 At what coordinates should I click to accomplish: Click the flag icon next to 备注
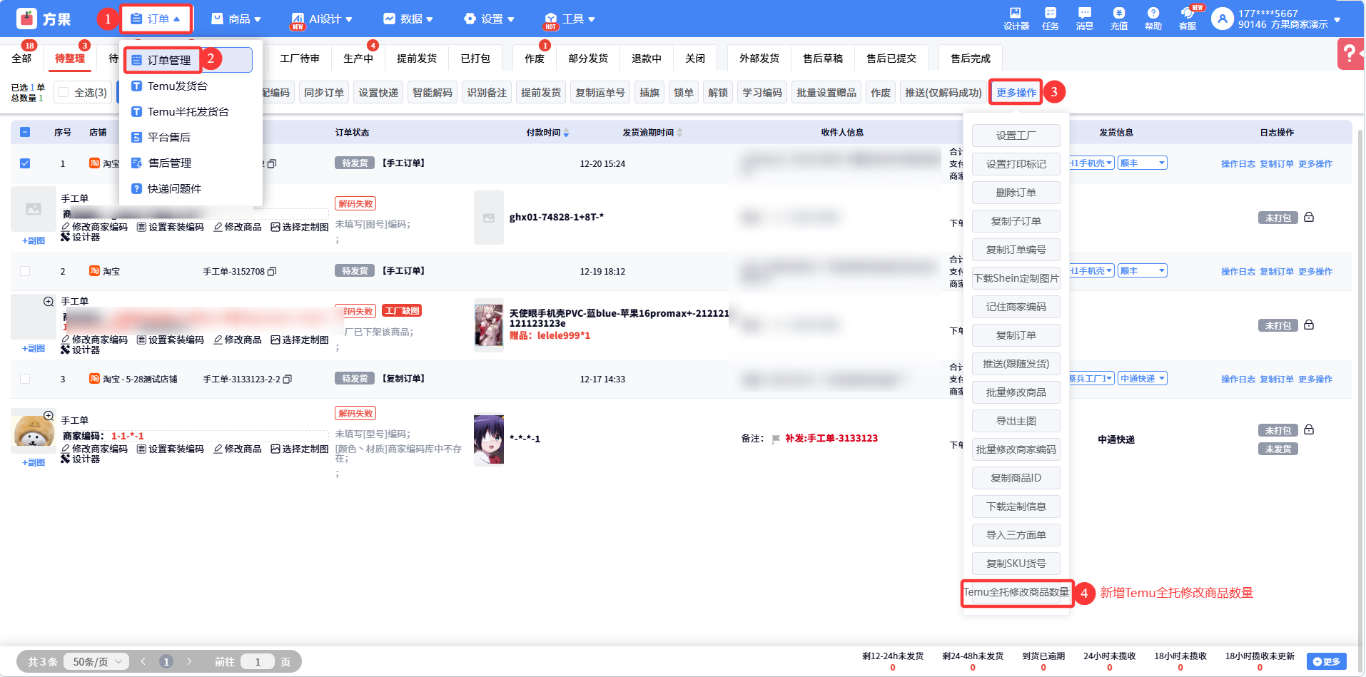click(776, 439)
